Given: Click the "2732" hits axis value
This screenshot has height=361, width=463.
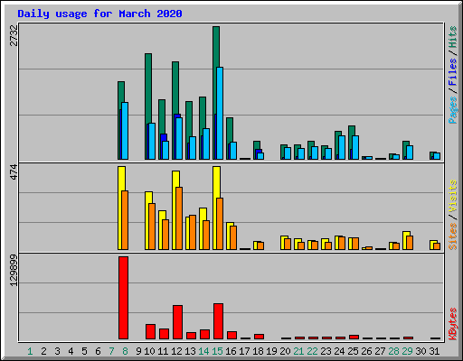Looking at the screenshot, I should [14, 35].
